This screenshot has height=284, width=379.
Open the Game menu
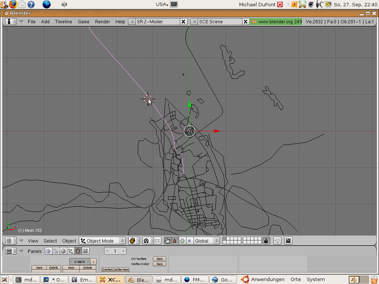[83, 22]
